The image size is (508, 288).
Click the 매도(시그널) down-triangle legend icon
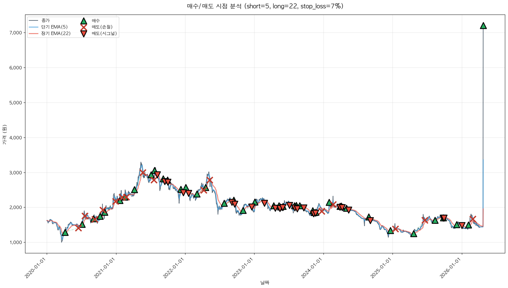[84, 34]
